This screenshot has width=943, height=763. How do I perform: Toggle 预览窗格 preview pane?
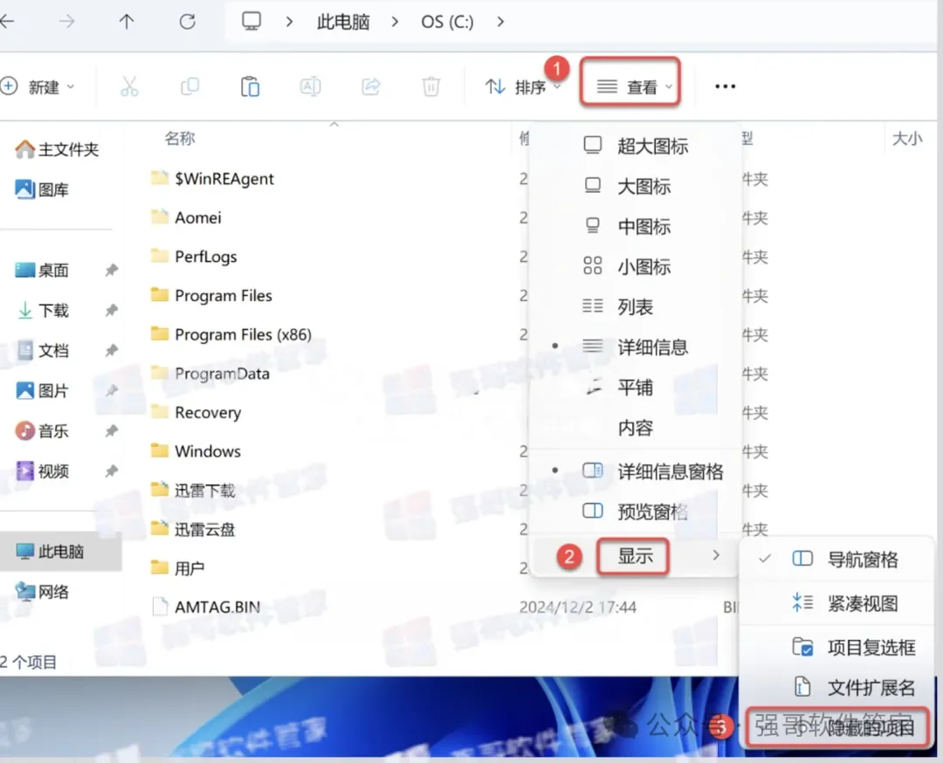(x=635, y=512)
